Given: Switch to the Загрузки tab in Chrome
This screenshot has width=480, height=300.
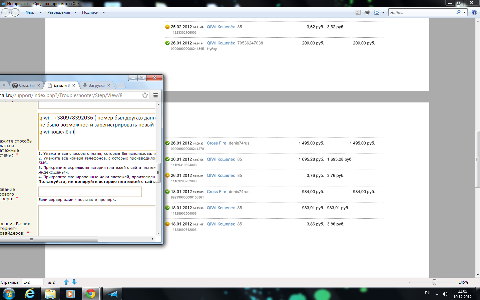Looking at the screenshot, I should 97,85.
